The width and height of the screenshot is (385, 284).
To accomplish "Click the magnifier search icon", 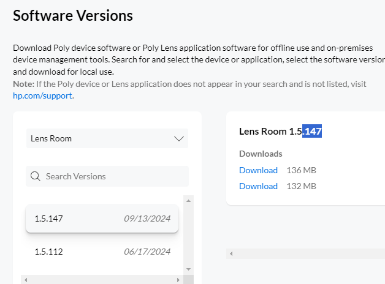I will [36, 176].
